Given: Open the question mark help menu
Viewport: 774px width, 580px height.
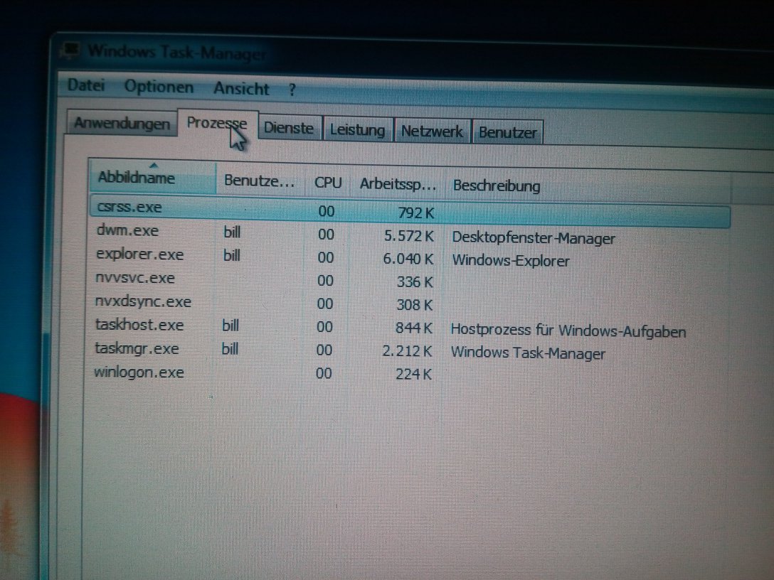Looking at the screenshot, I should pyautogui.click(x=292, y=90).
